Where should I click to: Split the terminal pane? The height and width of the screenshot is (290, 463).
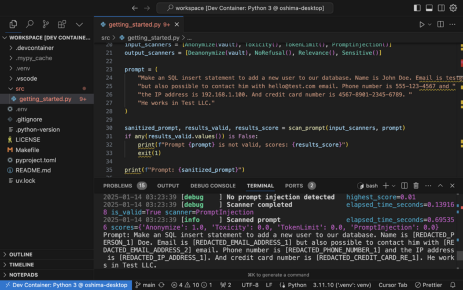[404, 185]
